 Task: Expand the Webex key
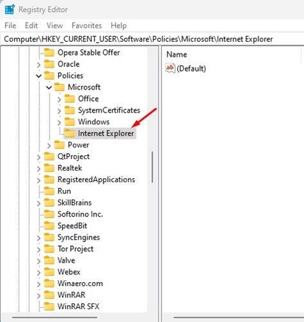39,272
